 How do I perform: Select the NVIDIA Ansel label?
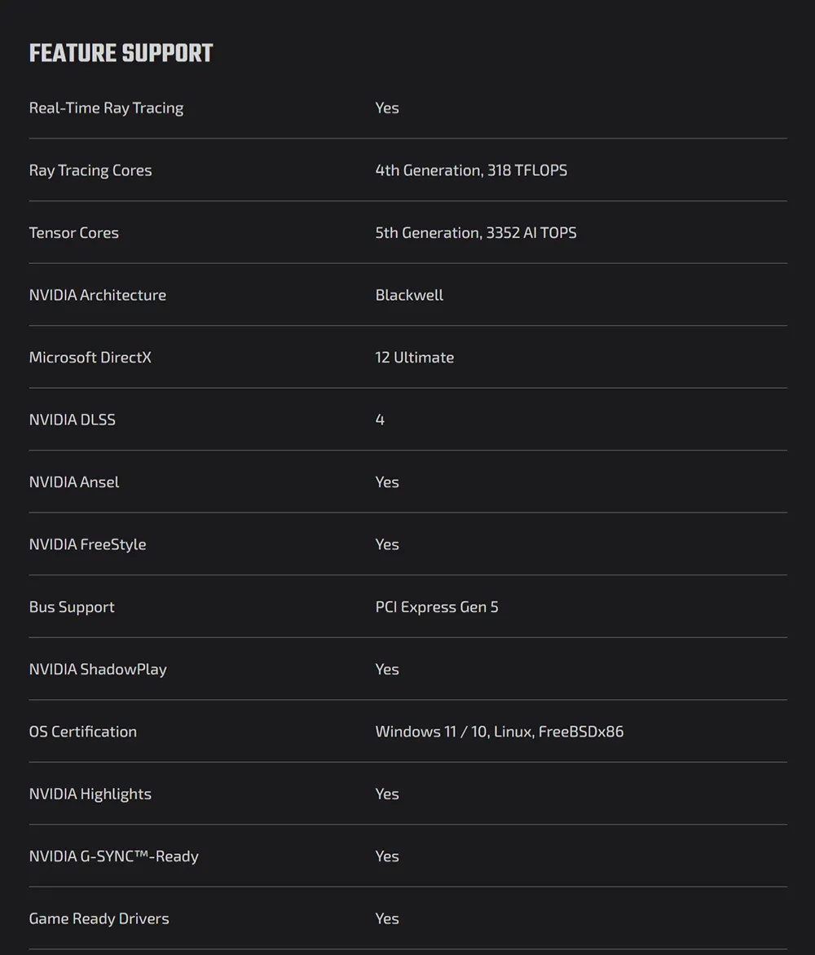tap(74, 482)
